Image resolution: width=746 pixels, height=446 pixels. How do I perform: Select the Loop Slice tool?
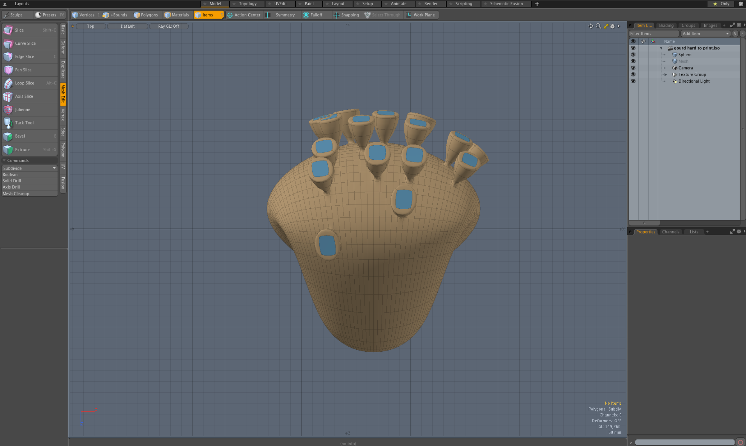tap(25, 83)
